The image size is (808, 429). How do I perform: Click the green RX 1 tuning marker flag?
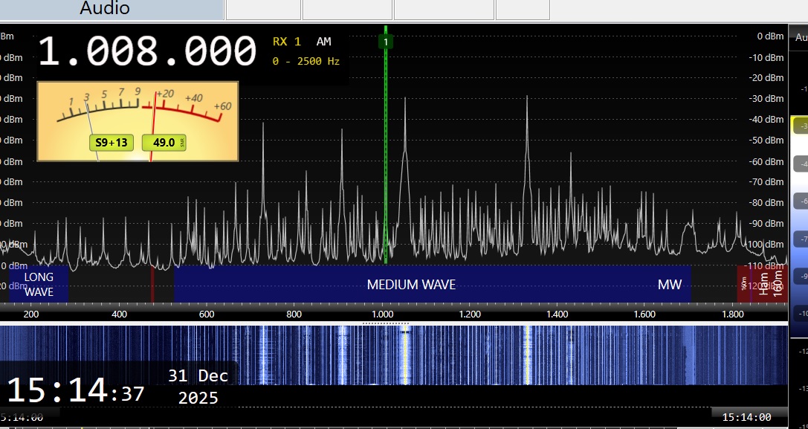click(385, 42)
